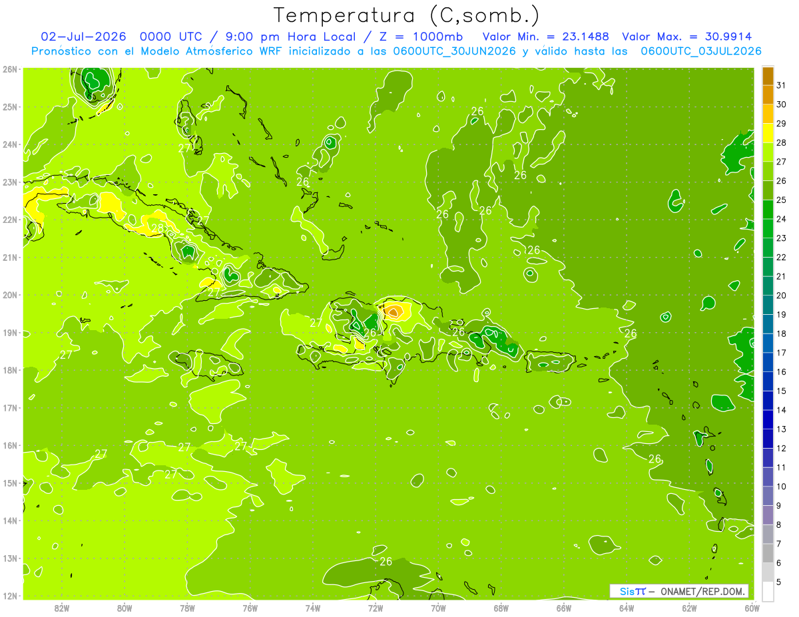This screenshot has height=617, width=799.
Task: Click the "76W" longitude label
Action: (x=250, y=608)
